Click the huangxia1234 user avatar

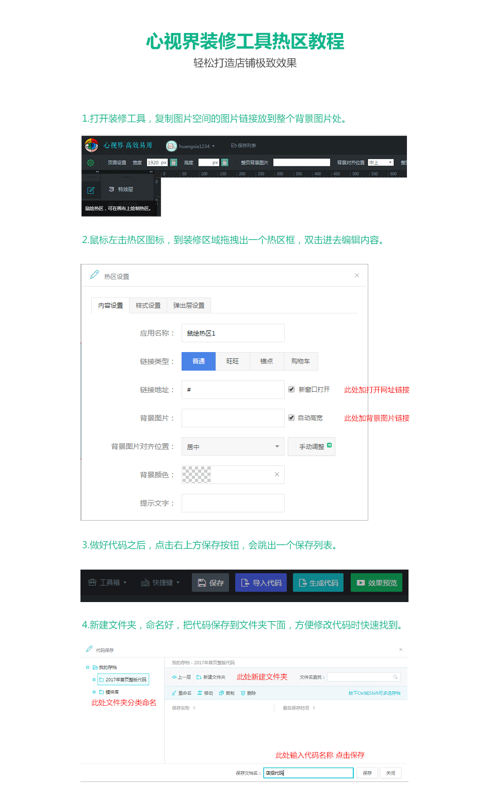tap(171, 146)
